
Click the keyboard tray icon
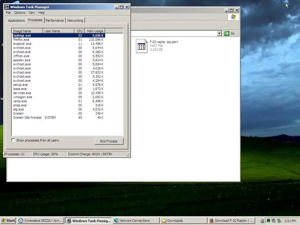(262, 221)
